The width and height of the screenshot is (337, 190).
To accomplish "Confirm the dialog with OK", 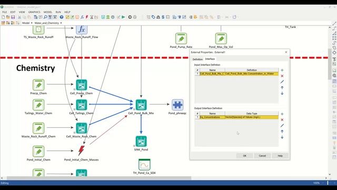I will point(244,156).
